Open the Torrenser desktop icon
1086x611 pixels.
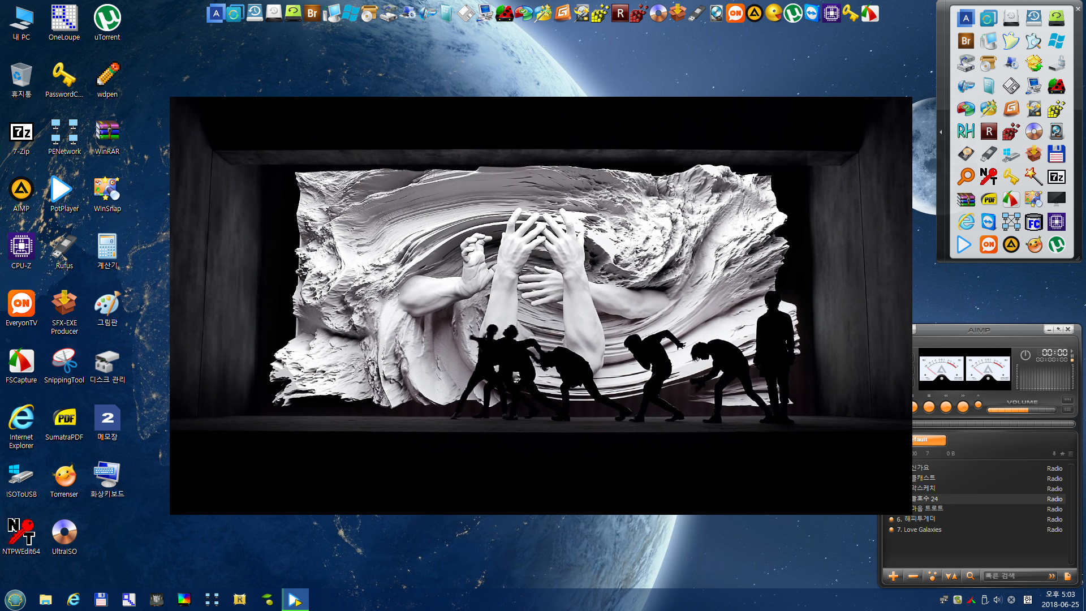[64, 480]
